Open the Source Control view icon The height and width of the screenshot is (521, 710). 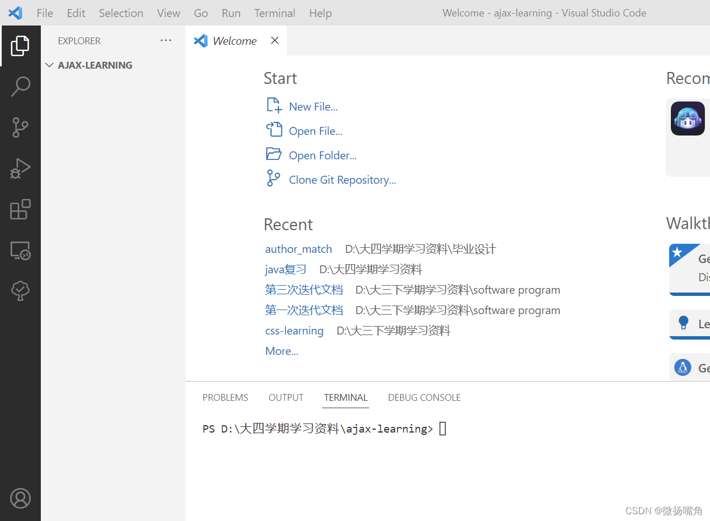pyautogui.click(x=20, y=128)
